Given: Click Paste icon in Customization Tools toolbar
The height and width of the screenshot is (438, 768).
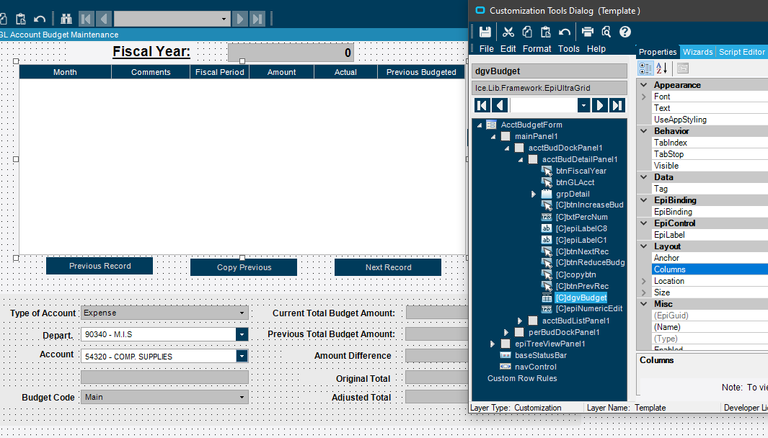Looking at the screenshot, I should [x=546, y=32].
